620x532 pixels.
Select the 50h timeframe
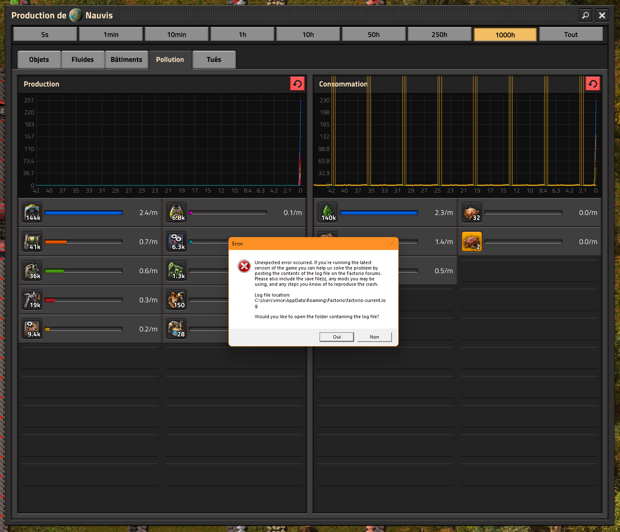(x=374, y=35)
